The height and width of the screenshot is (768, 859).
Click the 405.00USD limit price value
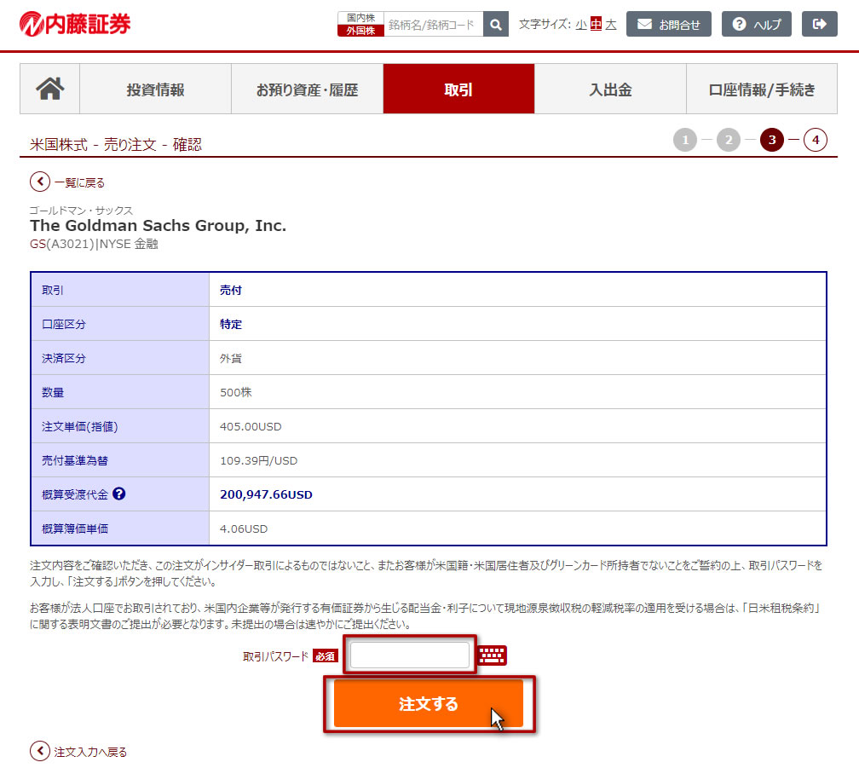(251, 427)
